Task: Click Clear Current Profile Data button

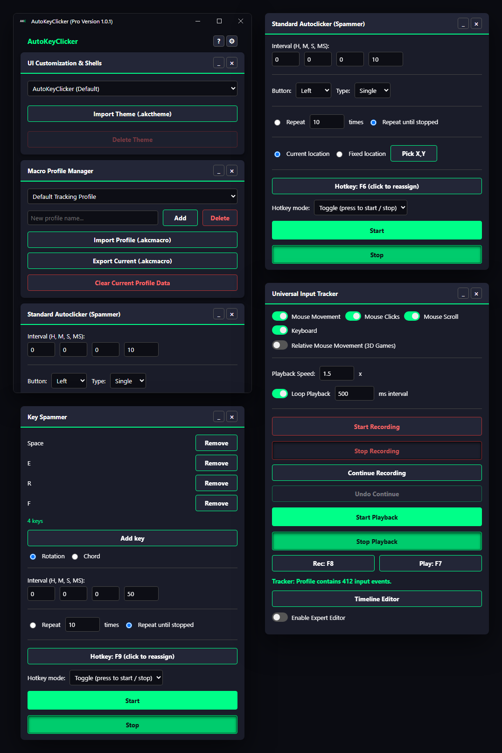Action: [x=132, y=283]
